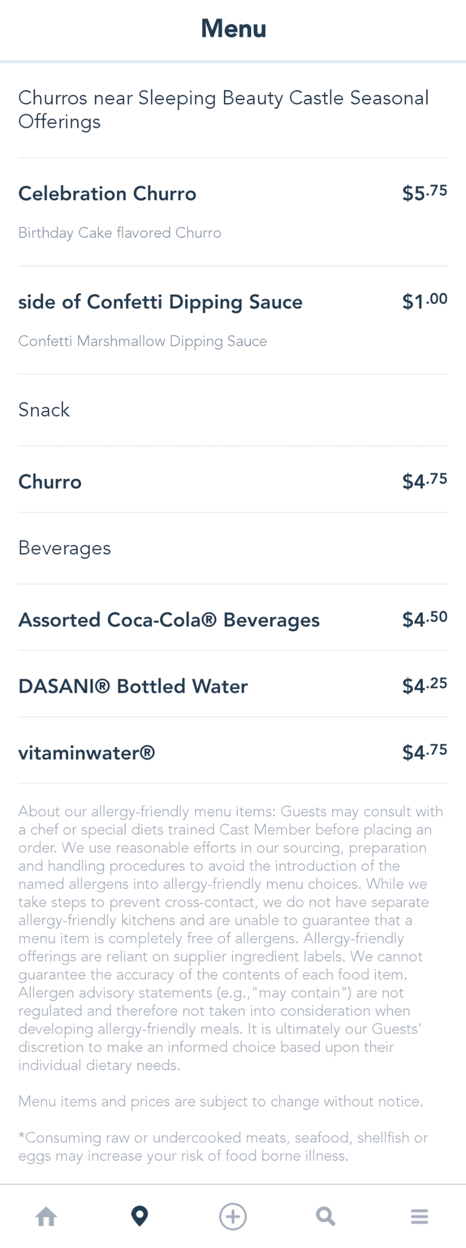Tap the Beverages section heading
This screenshot has width=466, height=1248.
pos(64,548)
